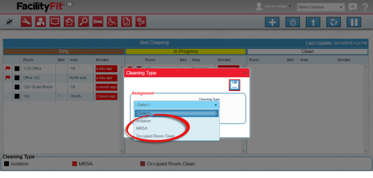The image size is (373, 178).
Task: Open the bed cleaning icon
Action: click(98, 22)
